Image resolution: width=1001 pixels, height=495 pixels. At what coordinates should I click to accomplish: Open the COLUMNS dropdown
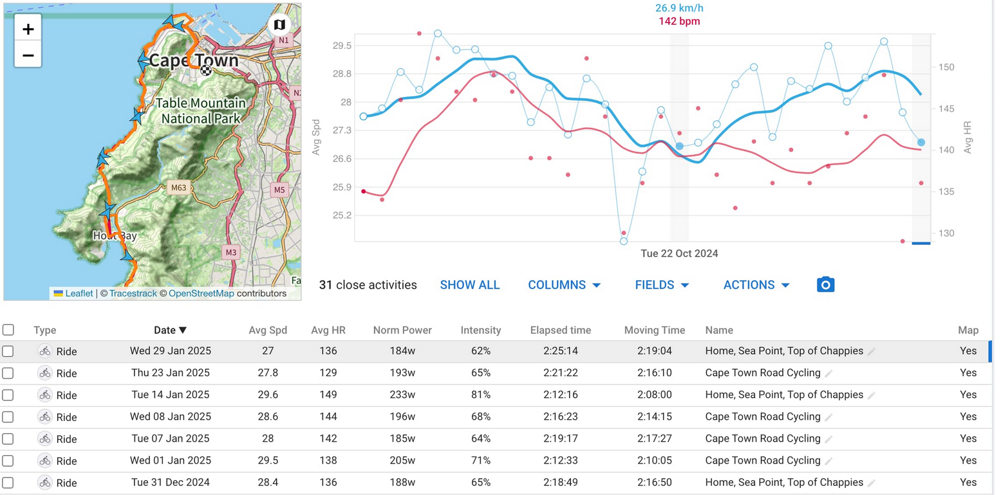pyautogui.click(x=564, y=285)
